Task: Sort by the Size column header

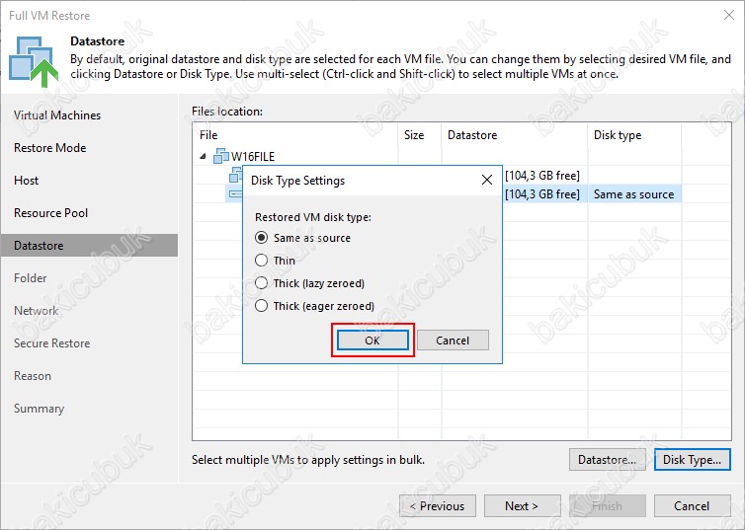Action: 420,135
